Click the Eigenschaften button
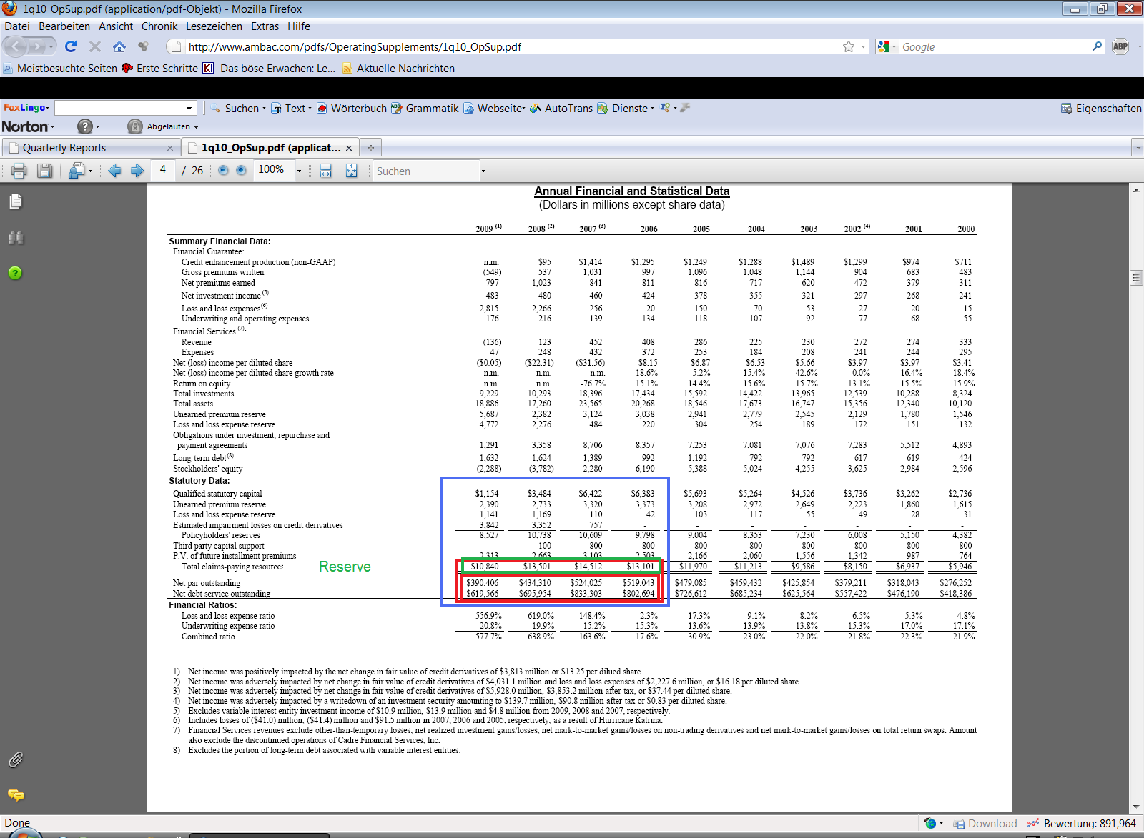The image size is (1144, 838). coord(1101,109)
